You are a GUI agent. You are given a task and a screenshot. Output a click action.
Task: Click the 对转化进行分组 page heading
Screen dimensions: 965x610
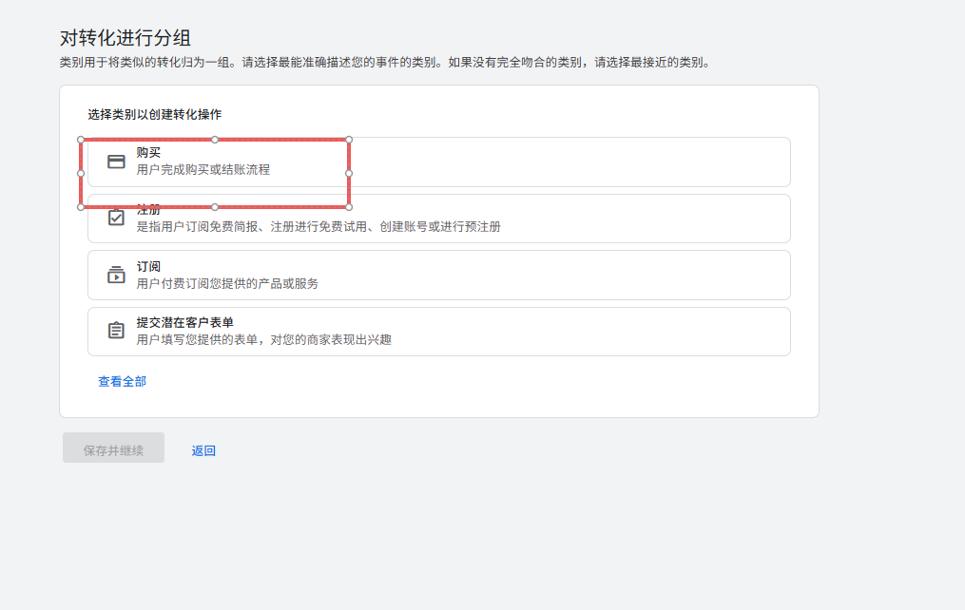pyautogui.click(x=125, y=38)
